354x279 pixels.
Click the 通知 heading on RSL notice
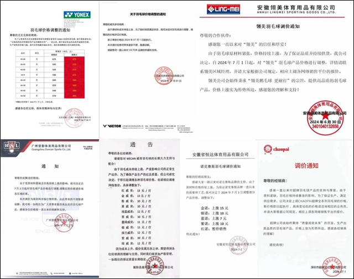coord(50,166)
